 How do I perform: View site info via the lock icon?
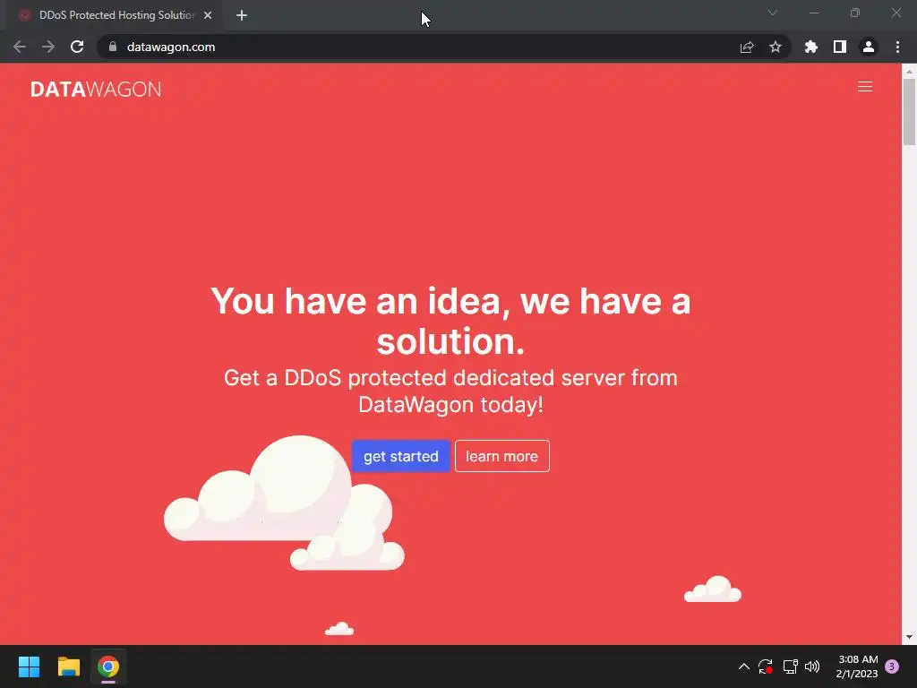(x=113, y=47)
